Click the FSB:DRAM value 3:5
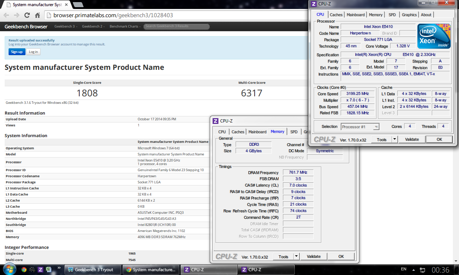Image resolution: width=459 pixels, height=275 pixels. (298, 179)
